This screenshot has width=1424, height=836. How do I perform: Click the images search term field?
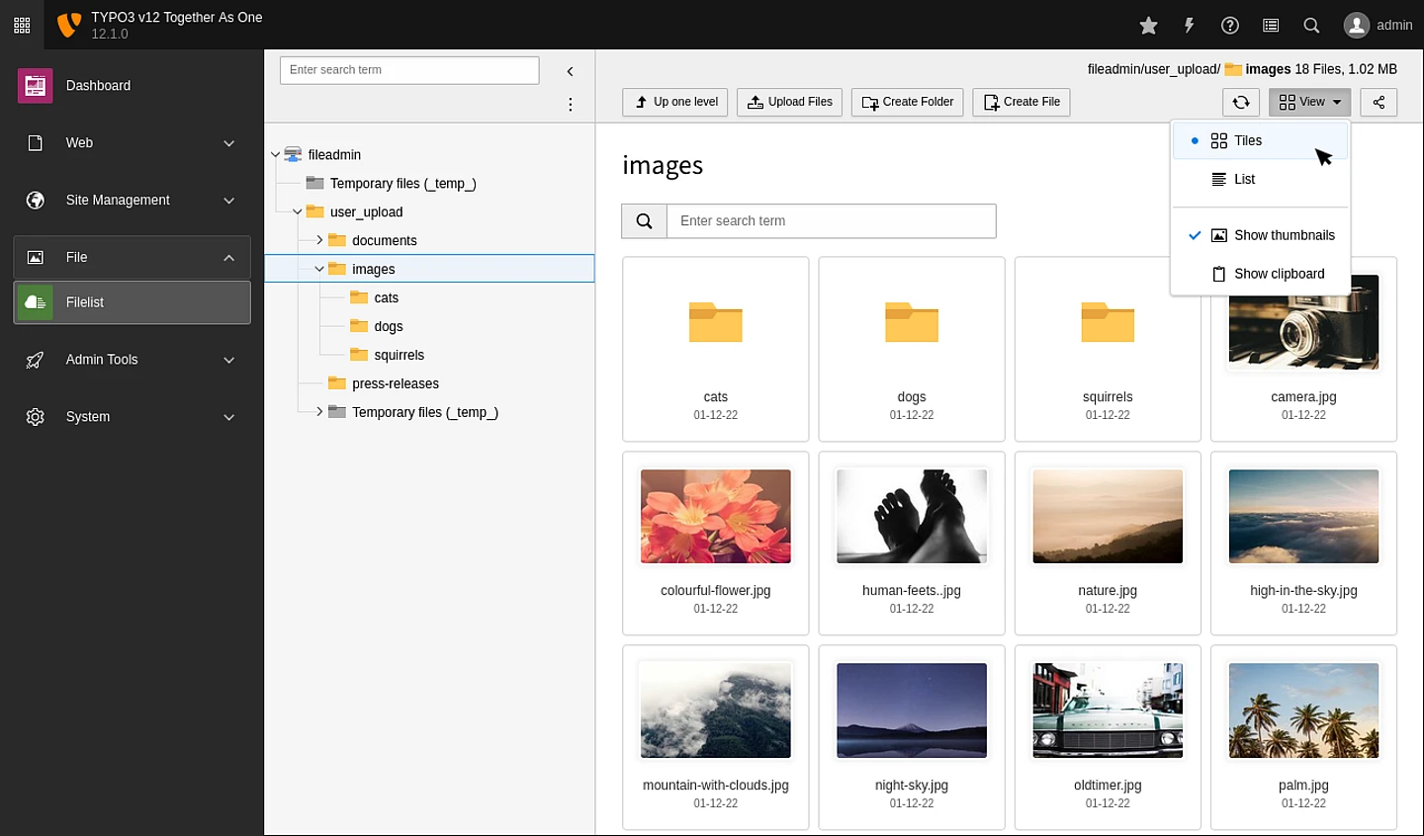(x=831, y=221)
